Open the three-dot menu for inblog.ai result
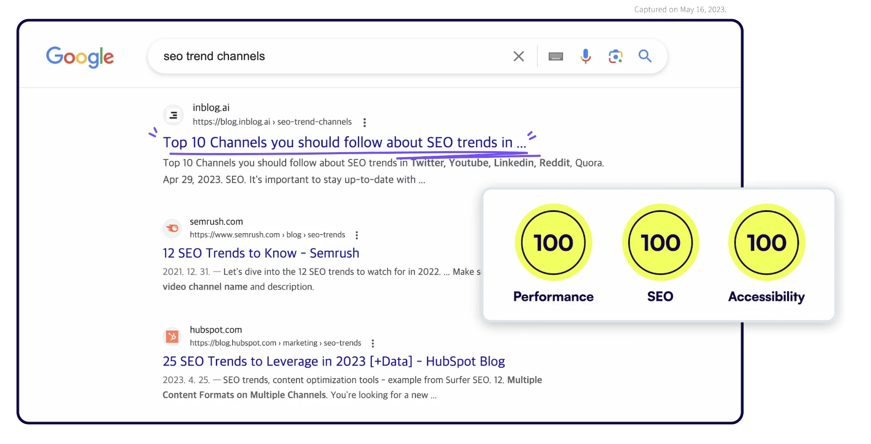871x444 pixels. 364,122
